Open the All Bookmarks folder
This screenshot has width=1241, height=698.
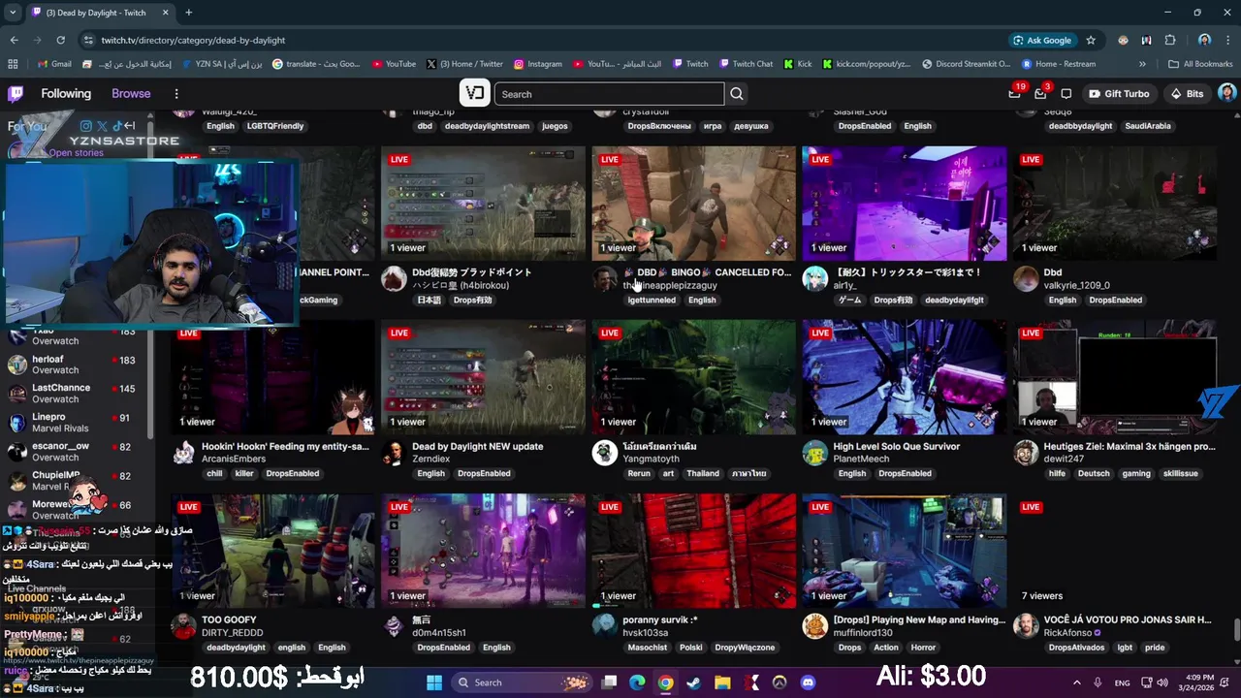pyautogui.click(x=1200, y=64)
